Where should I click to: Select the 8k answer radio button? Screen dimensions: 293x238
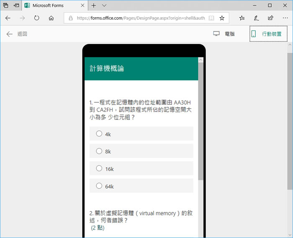[x=99, y=151]
